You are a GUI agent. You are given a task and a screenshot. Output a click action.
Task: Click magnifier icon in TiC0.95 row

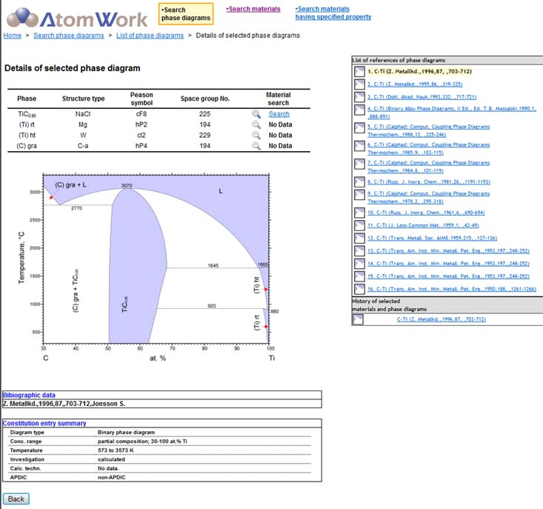point(256,114)
